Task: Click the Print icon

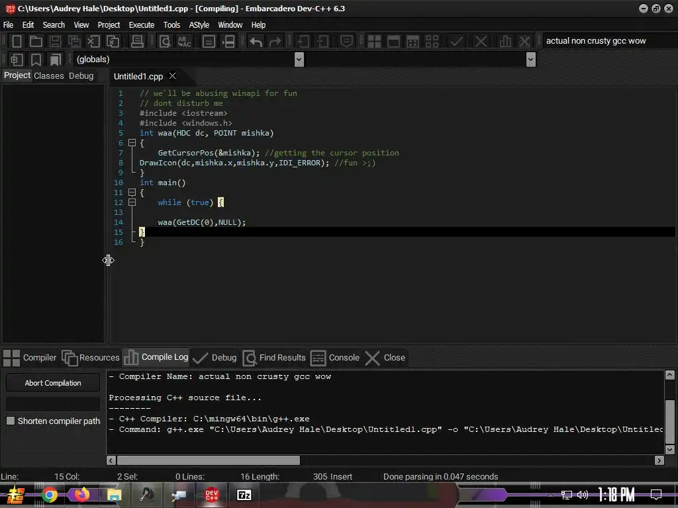Action: tap(137, 42)
